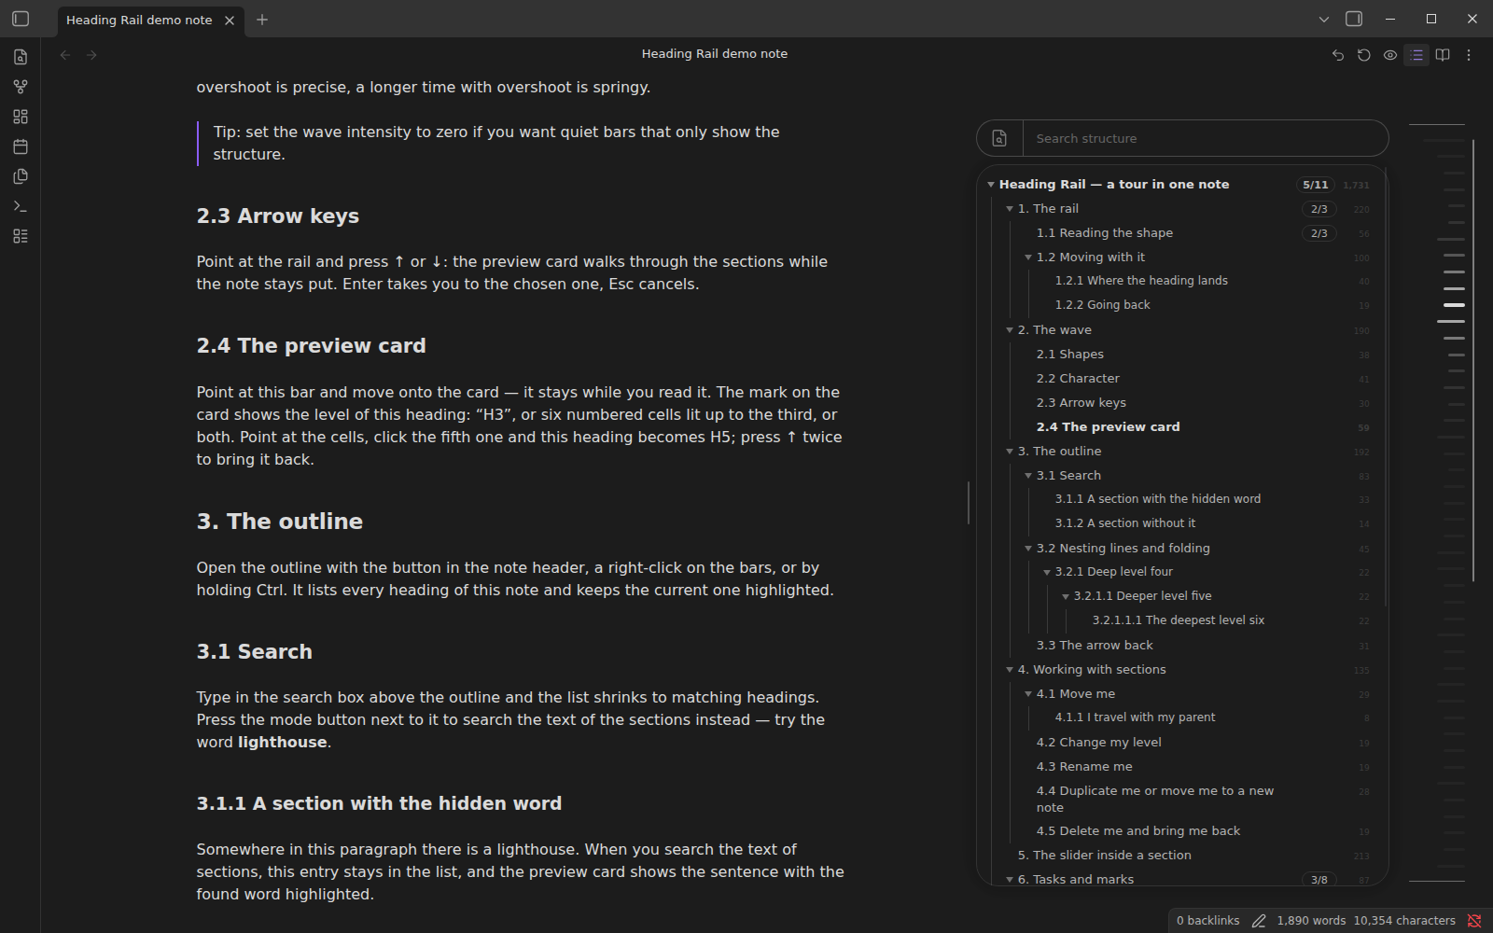Select '3.1.1 A section with the hidden word'
1493x933 pixels.
(x=1158, y=499)
